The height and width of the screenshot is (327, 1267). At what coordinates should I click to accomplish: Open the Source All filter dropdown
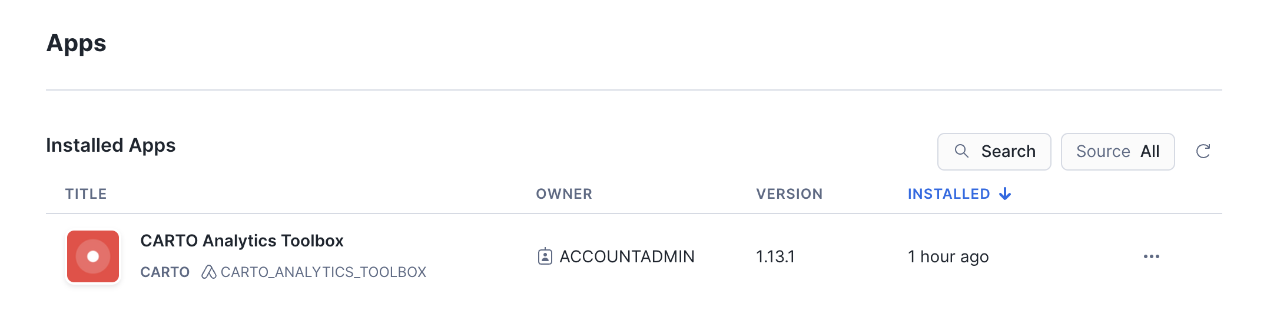point(1117,152)
